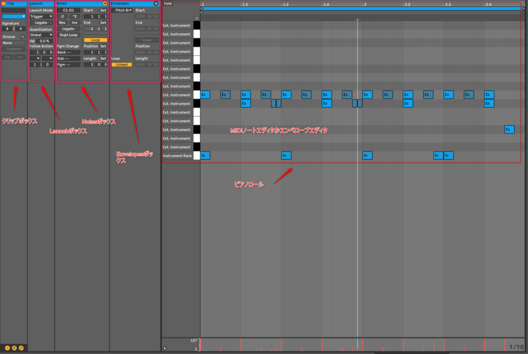Open the Launch Mode Trigger dropdown
This screenshot has height=354, width=528.
point(41,16)
